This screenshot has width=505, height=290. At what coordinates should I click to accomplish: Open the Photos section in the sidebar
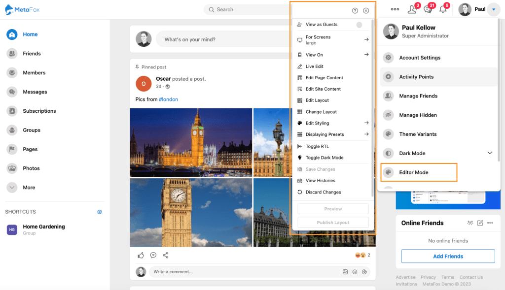pos(11,168)
